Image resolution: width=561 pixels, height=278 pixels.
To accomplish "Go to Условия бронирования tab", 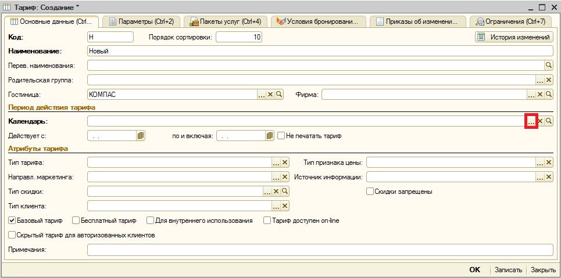I will [318, 21].
